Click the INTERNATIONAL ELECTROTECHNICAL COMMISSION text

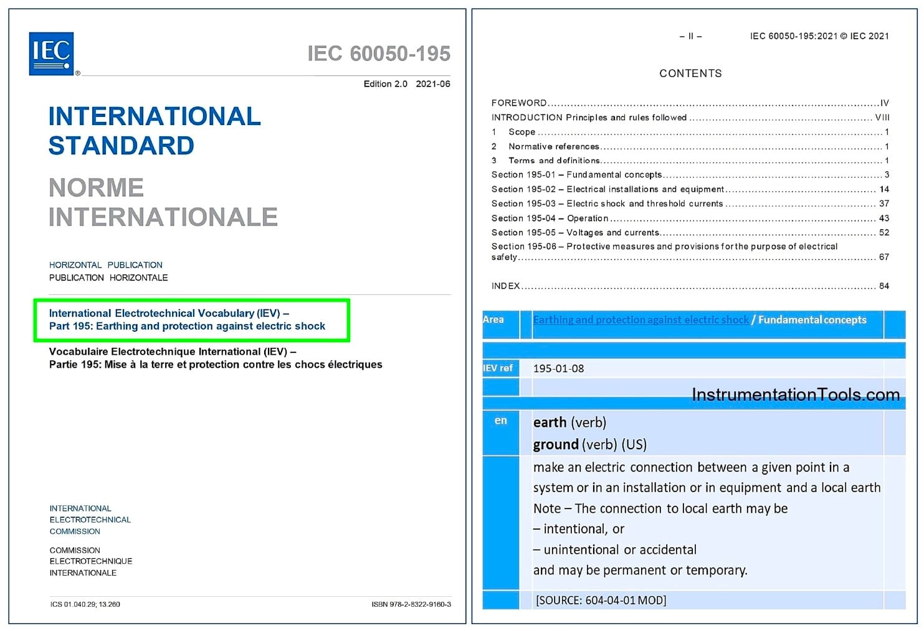pos(90,520)
